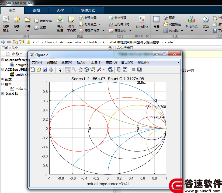Open the brush color dropdown arrow

click(104, 69)
